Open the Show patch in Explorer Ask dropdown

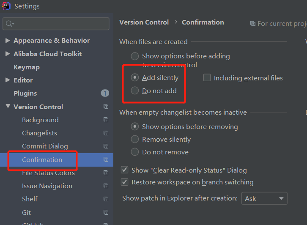(264, 198)
